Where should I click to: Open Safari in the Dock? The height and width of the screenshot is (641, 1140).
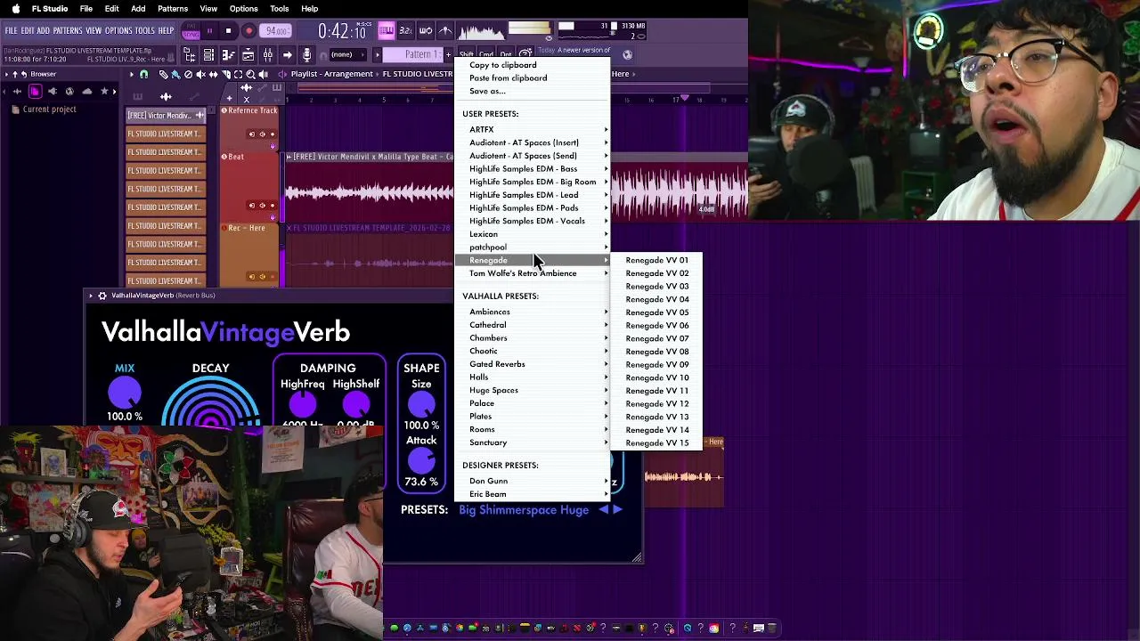pyautogui.click(x=407, y=628)
